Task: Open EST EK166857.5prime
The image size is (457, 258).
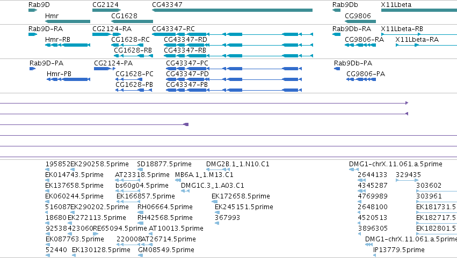Action: (x=146, y=196)
